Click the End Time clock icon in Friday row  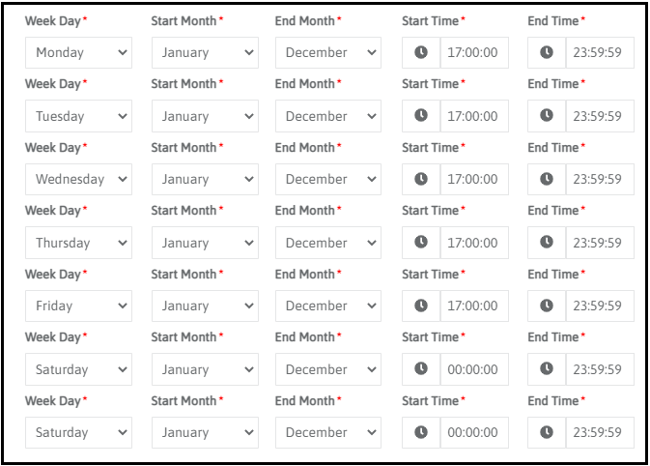pyautogui.click(x=547, y=306)
